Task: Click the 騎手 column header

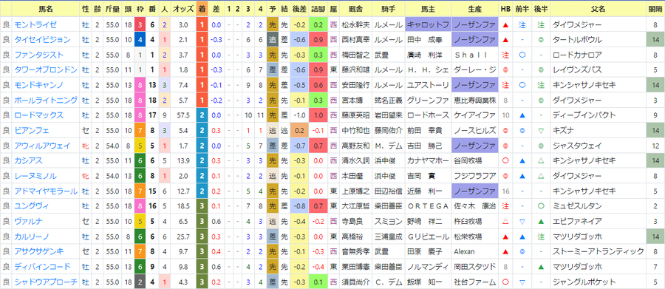Action: pyautogui.click(x=388, y=9)
